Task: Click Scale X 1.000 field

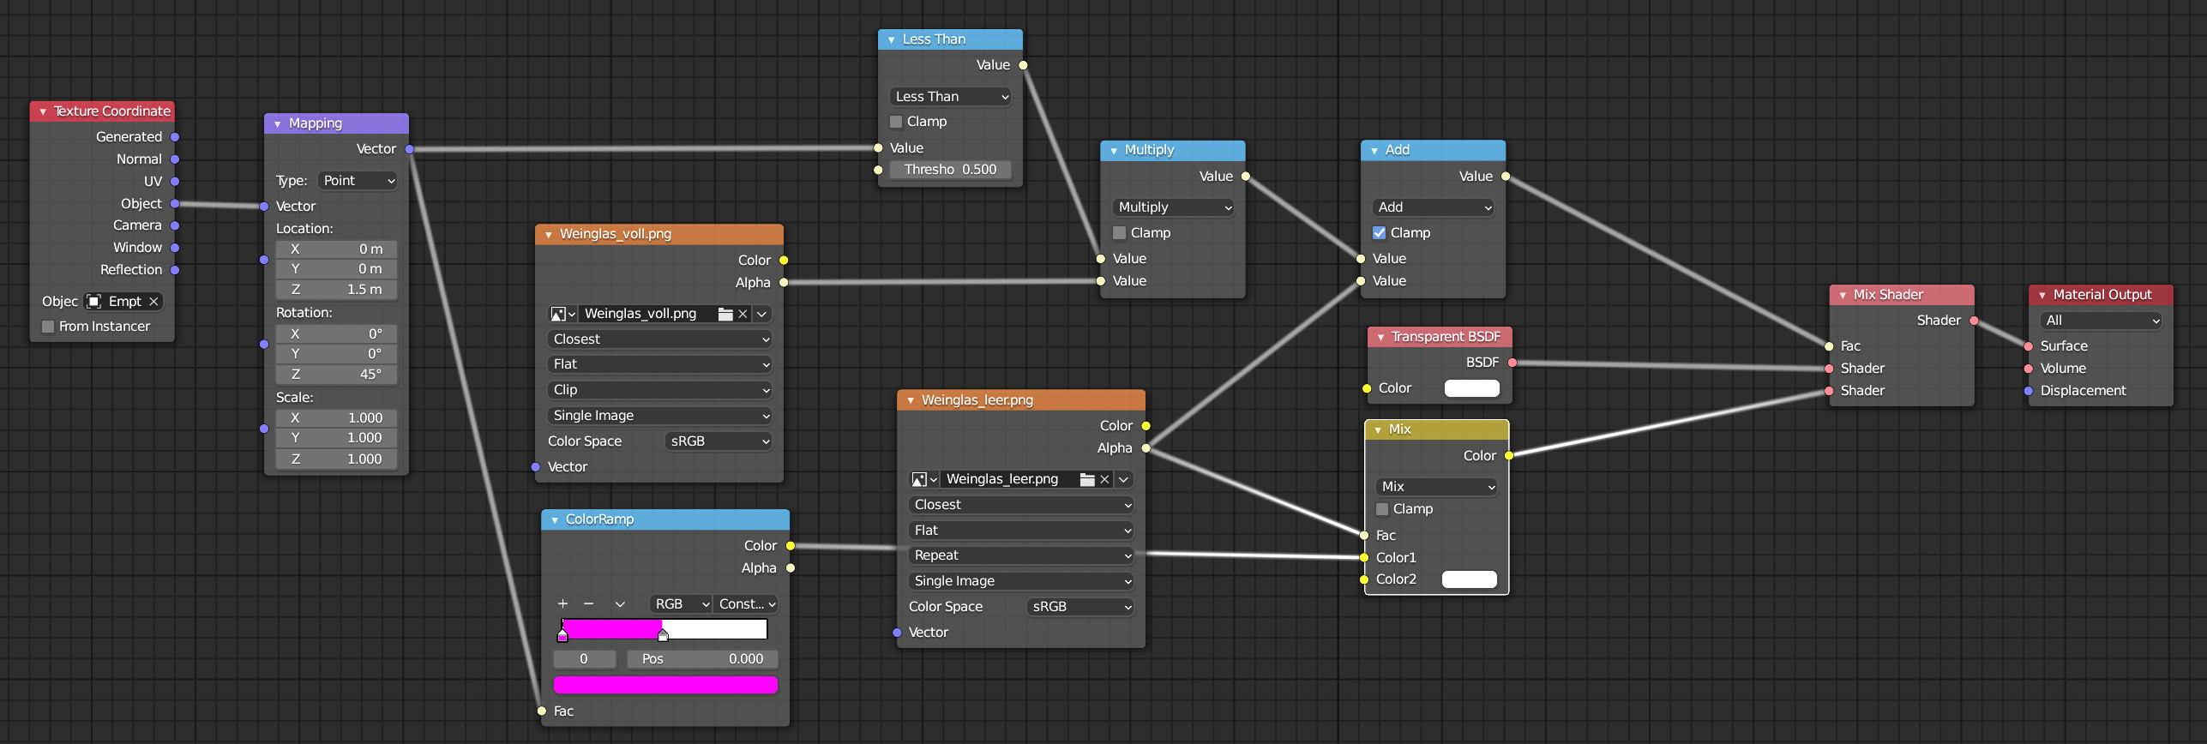Action: [x=337, y=418]
